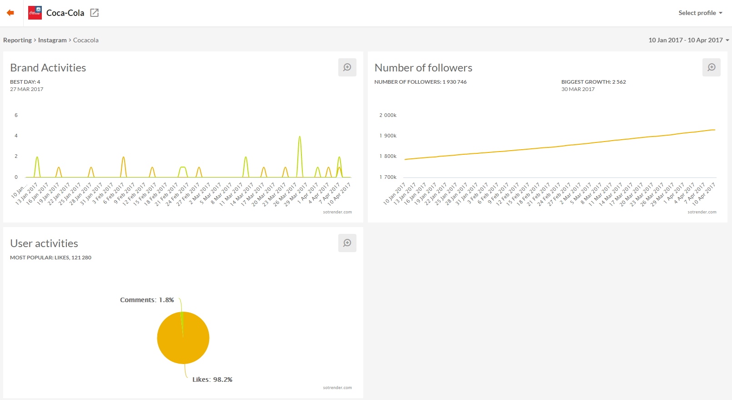Open the Select profile dropdown
Screen dimensions: 732x400
click(x=700, y=13)
